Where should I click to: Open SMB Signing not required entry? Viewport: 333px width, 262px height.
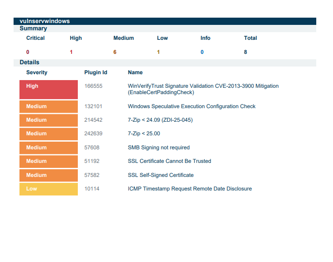[159, 148]
